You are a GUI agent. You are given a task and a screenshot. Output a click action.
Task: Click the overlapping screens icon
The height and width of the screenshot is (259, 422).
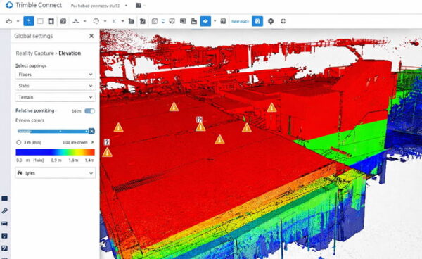click(183, 21)
